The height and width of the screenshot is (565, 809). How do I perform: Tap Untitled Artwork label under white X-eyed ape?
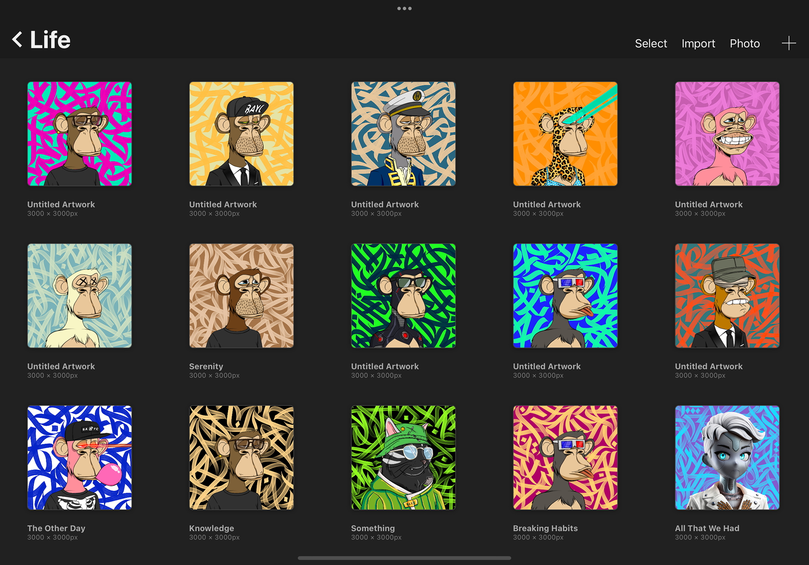tap(61, 367)
